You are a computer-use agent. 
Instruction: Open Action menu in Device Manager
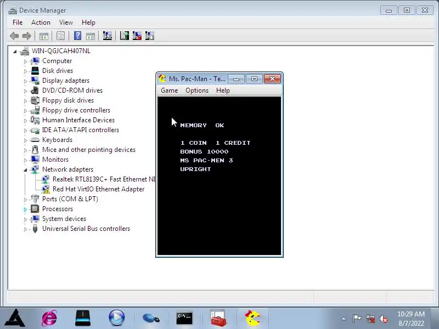[x=41, y=22]
